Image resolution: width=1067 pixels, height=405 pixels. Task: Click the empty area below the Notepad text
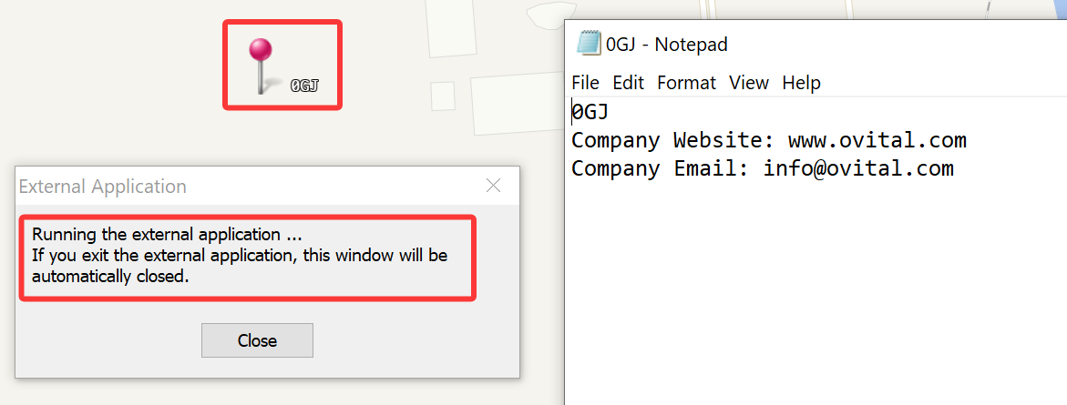816,292
